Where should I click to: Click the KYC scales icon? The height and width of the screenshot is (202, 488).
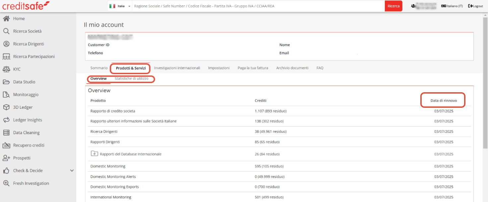[6, 69]
